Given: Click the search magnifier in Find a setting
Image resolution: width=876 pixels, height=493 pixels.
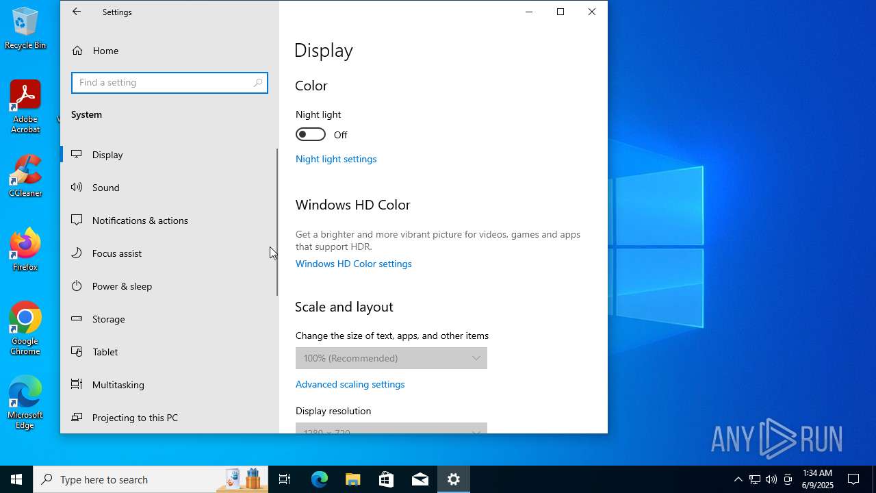Looking at the screenshot, I should [x=258, y=83].
